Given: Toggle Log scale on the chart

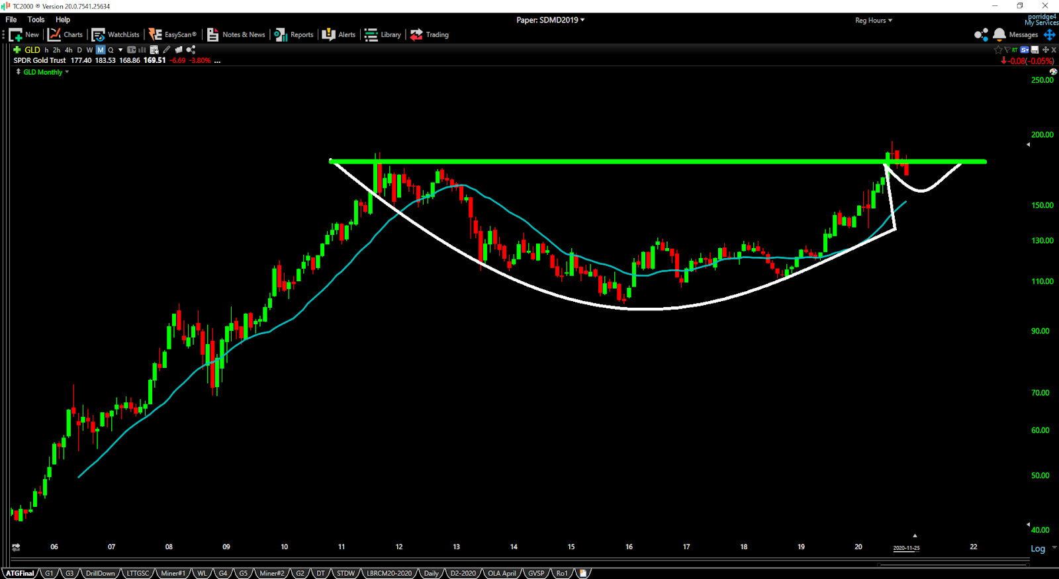Looking at the screenshot, I should click(1037, 549).
